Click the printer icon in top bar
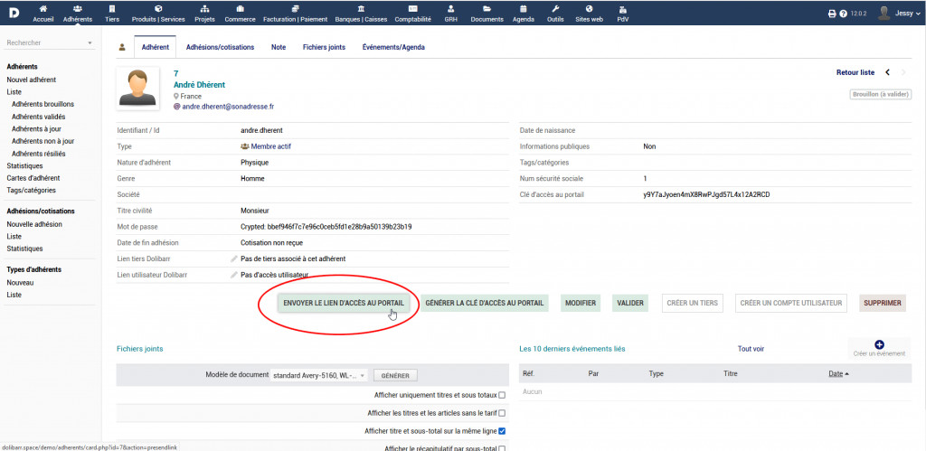The width and height of the screenshot is (926, 451). [832, 14]
